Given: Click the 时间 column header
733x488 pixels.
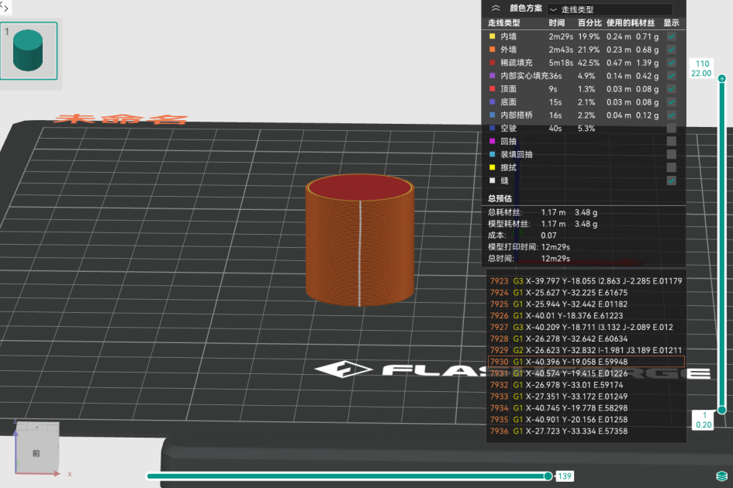Looking at the screenshot, I should (556, 23).
